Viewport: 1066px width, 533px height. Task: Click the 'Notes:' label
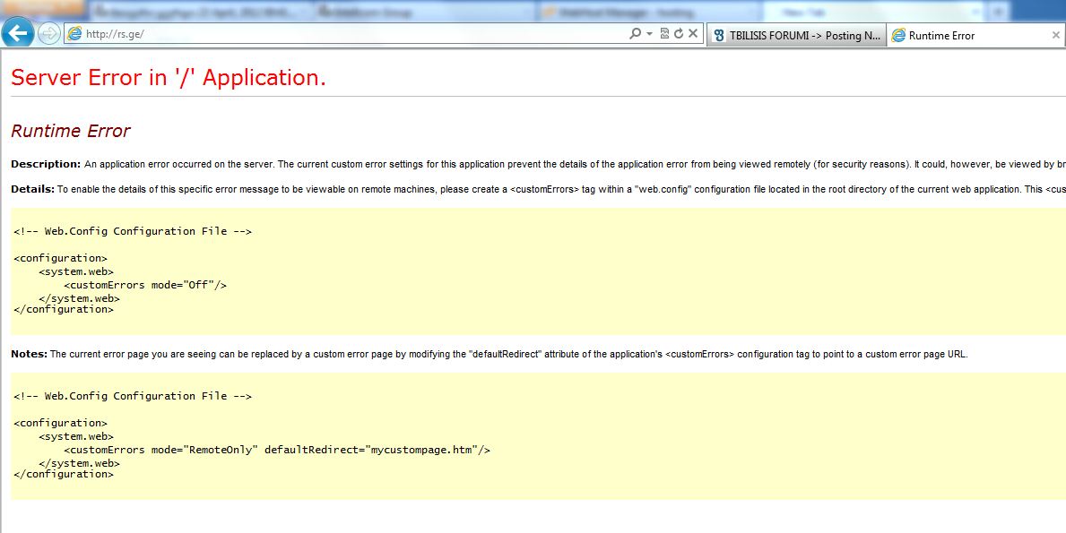(30, 355)
